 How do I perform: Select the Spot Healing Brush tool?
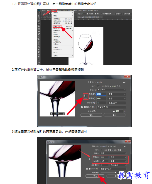pyautogui.click(x=39, y=34)
